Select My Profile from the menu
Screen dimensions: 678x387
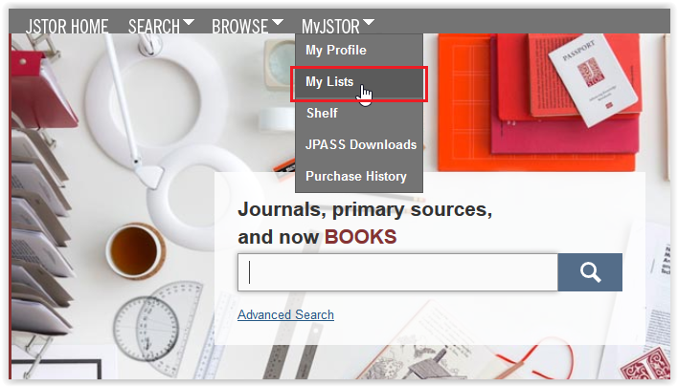[359, 50]
